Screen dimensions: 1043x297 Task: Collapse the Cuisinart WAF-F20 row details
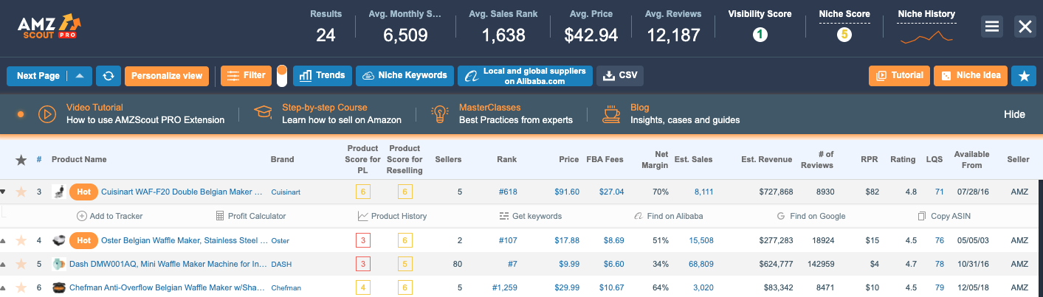3,192
